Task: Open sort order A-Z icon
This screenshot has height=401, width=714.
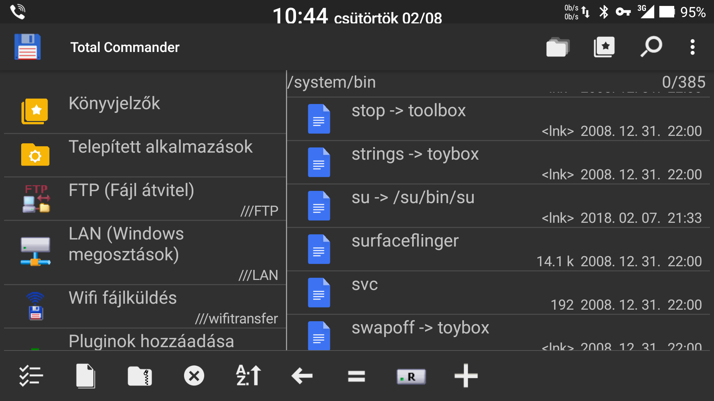Action: tap(248, 376)
